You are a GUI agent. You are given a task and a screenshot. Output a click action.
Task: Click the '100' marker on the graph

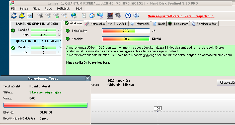[158, 108]
